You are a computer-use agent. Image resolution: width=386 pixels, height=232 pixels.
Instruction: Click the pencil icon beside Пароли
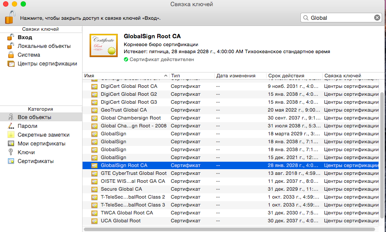[x=11, y=126]
